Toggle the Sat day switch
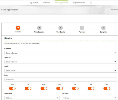Viewport: 118px width, 100px height. pos(91,88)
